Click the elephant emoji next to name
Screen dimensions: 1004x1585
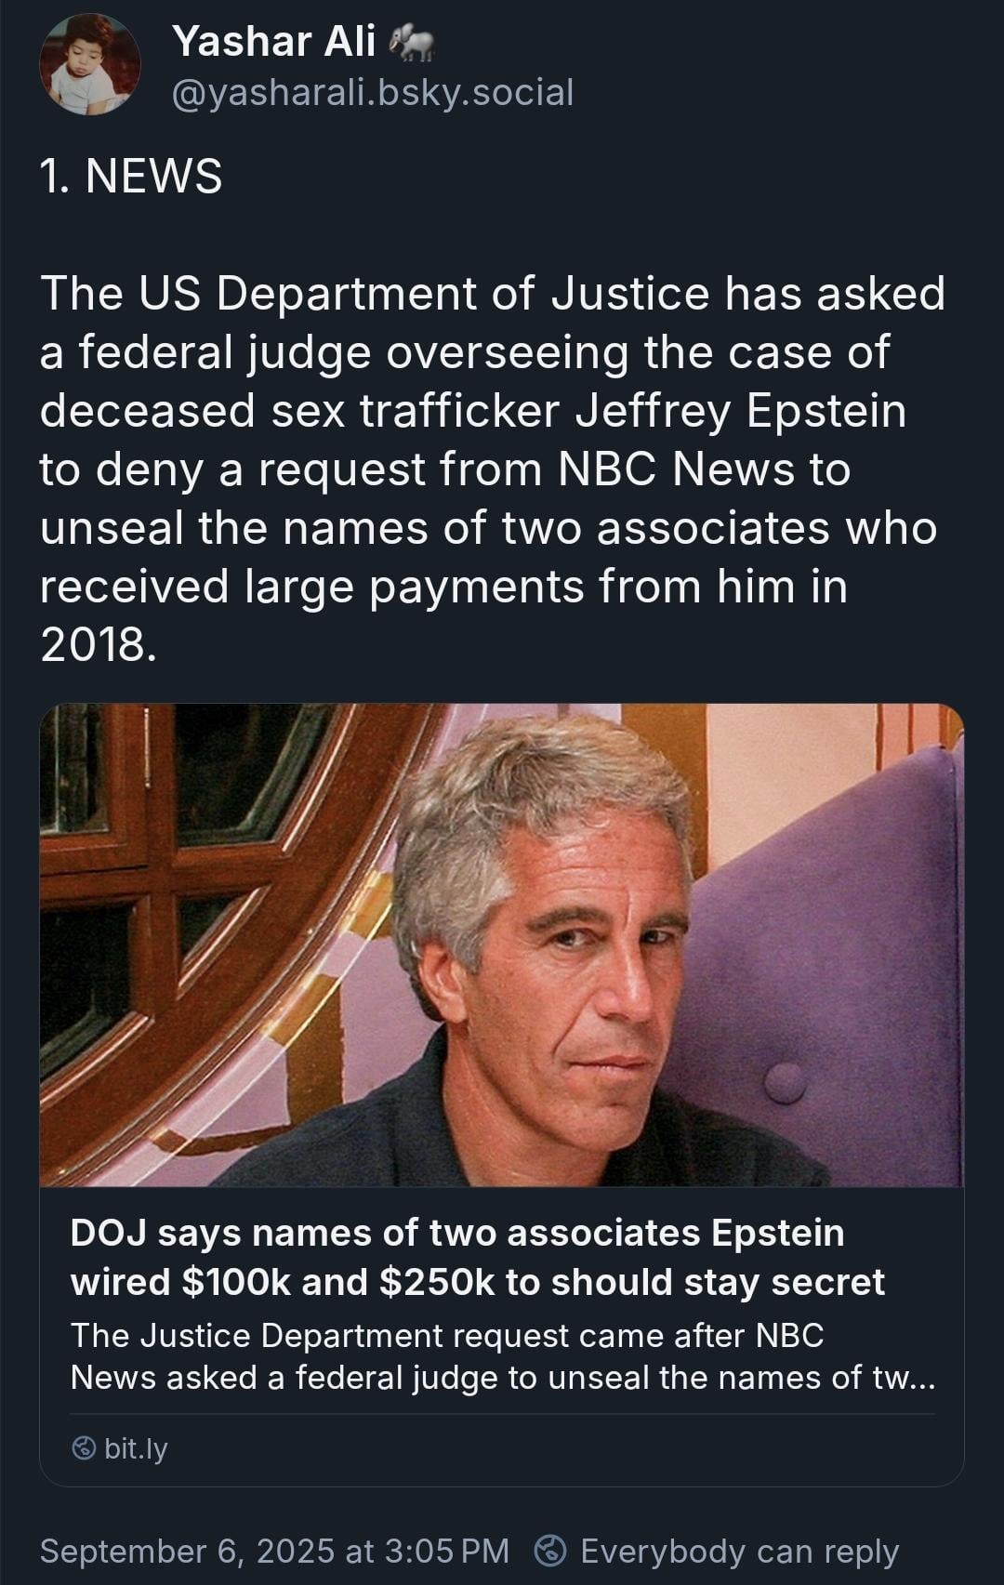[x=411, y=42]
